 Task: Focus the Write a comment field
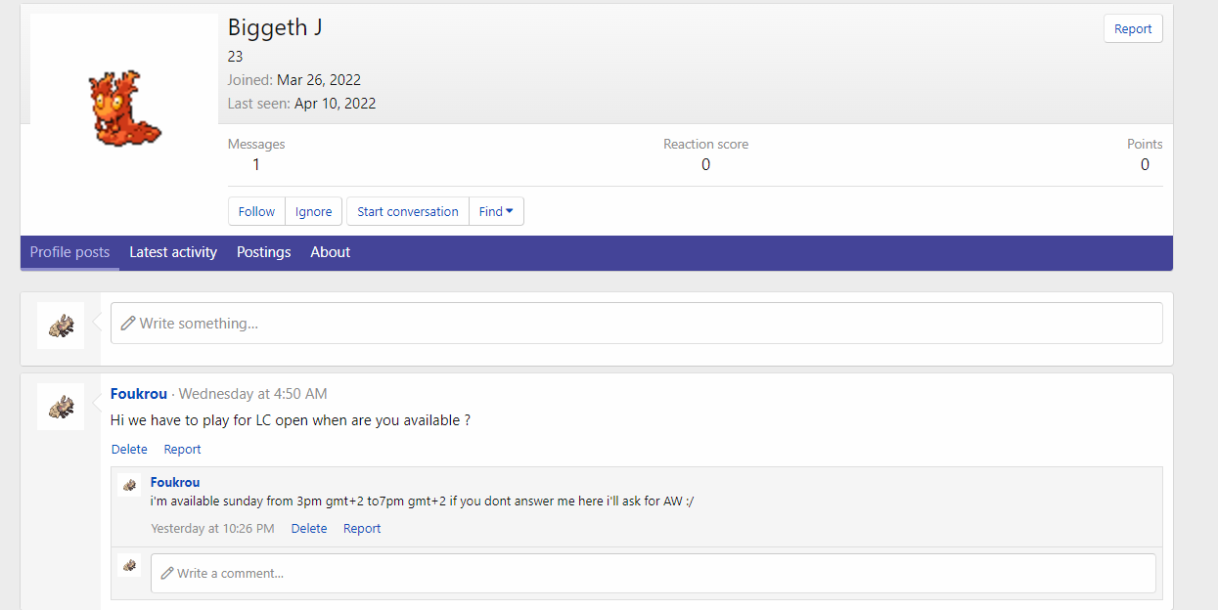pyautogui.click(x=653, y=573)
